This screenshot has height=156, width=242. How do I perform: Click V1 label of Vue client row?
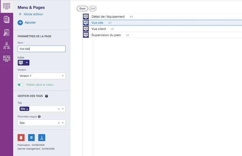(112, 29)
